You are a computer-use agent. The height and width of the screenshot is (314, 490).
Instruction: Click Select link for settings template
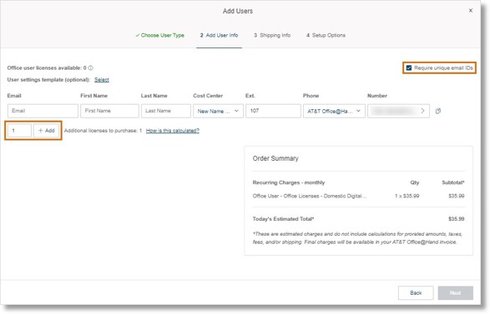click(102, 80)
